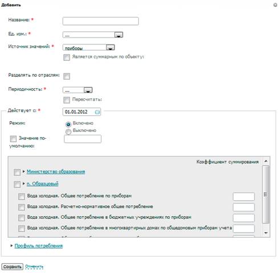Close the Добавить dialog with top-right icon
The height and width of the screenshot is (273, 279).
pos(275,5)
